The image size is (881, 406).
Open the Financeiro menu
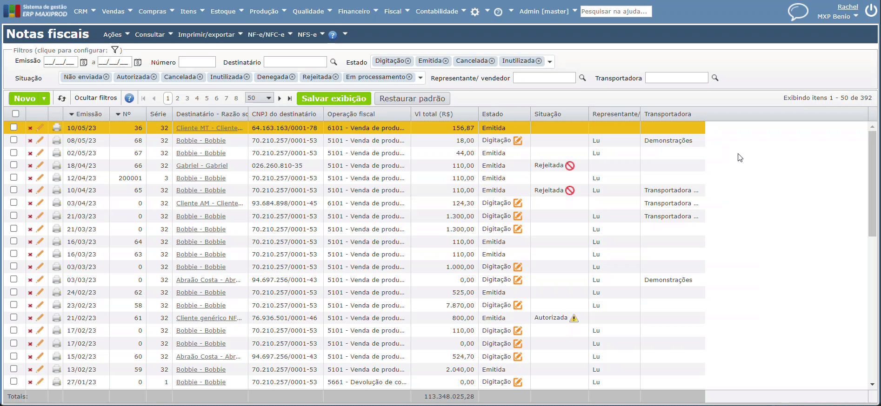(358, 11)
